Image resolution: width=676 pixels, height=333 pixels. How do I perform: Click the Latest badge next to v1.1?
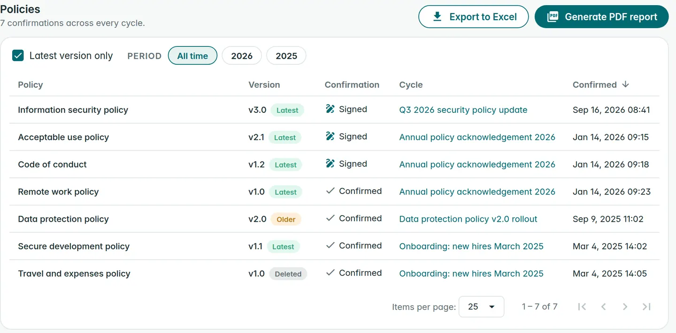click(x=283, y=247)
